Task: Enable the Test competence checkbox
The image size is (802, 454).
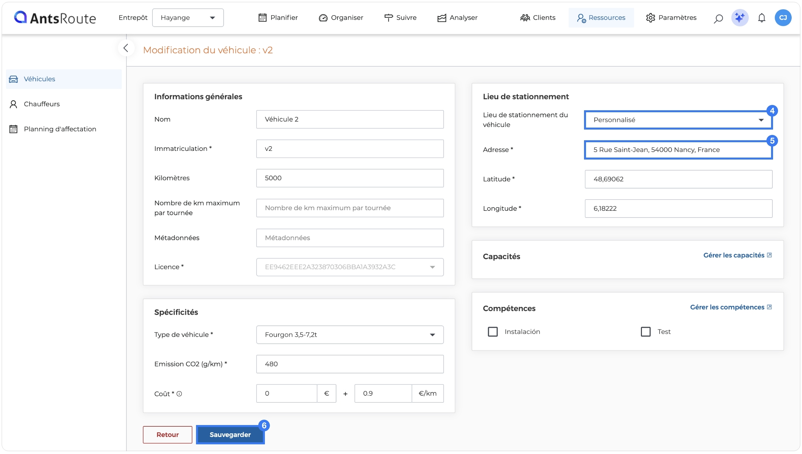Action: point(646,332)
